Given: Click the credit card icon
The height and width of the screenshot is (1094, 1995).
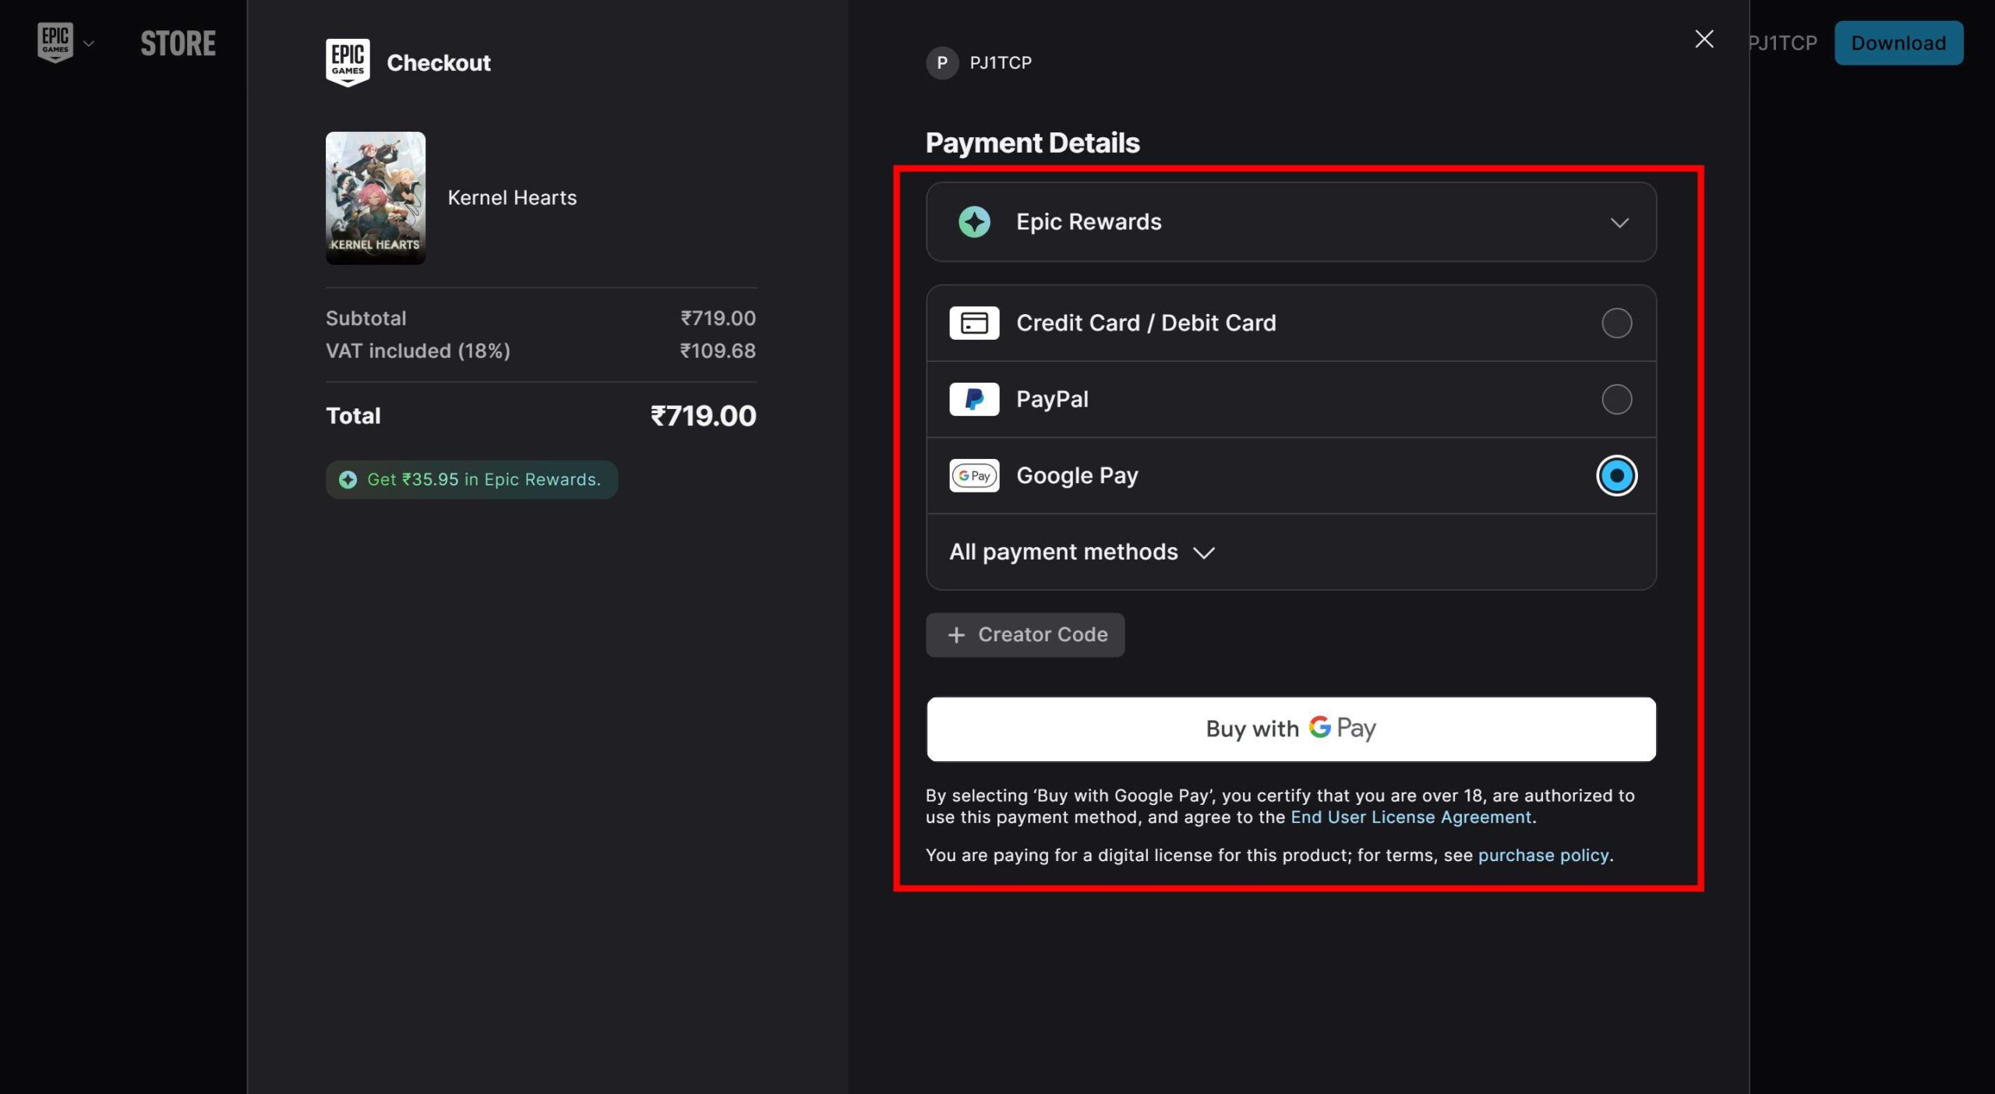Looking at the screenshot, I should click(974, 323).
